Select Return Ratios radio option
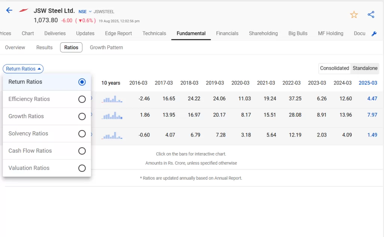Screen dimensions: 384x237 [82, 82]
